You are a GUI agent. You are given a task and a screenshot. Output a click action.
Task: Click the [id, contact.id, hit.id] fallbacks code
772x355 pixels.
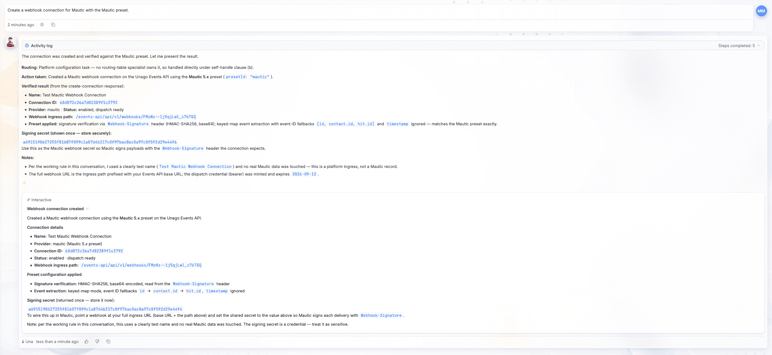tap(346, 124)
